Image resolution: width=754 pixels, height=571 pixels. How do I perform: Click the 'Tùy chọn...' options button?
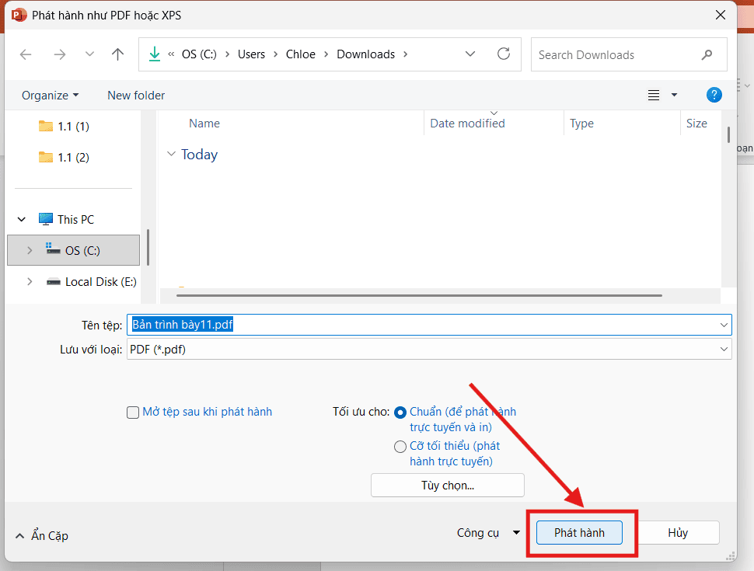(447, 486)
